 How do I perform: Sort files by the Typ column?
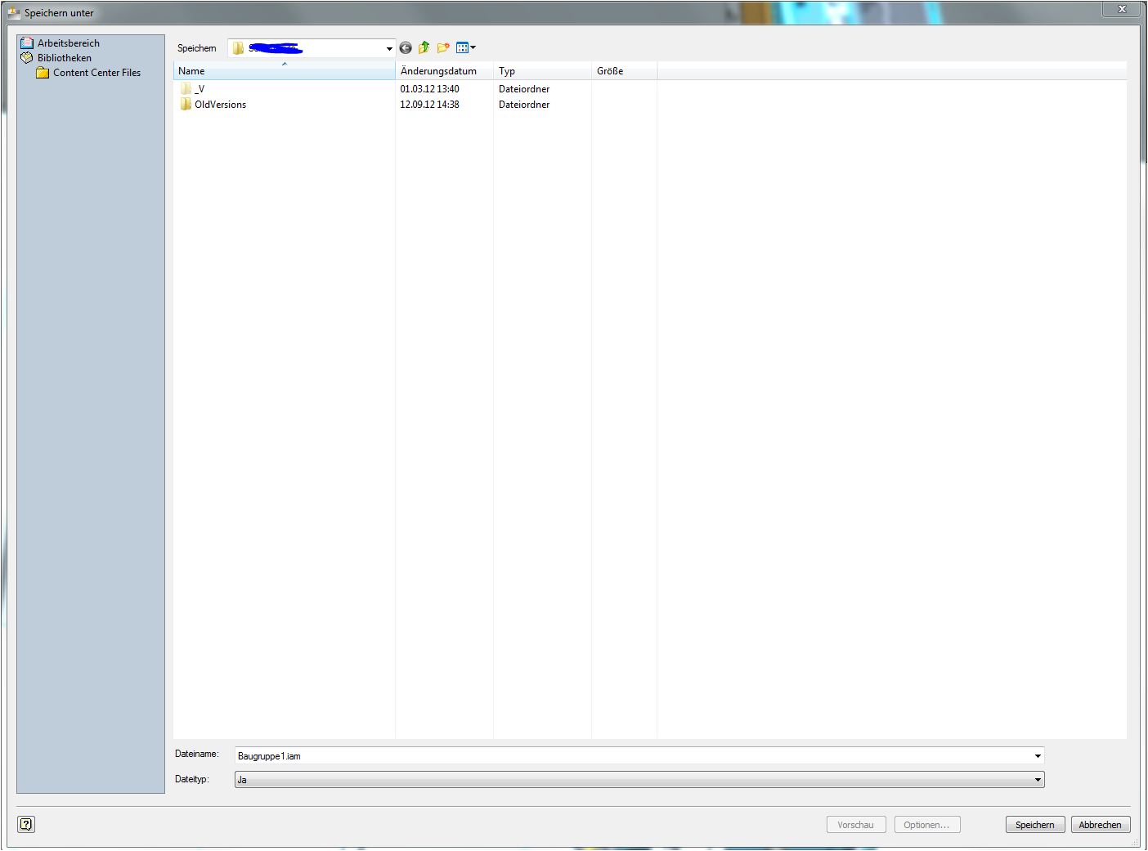coord(542,71)
